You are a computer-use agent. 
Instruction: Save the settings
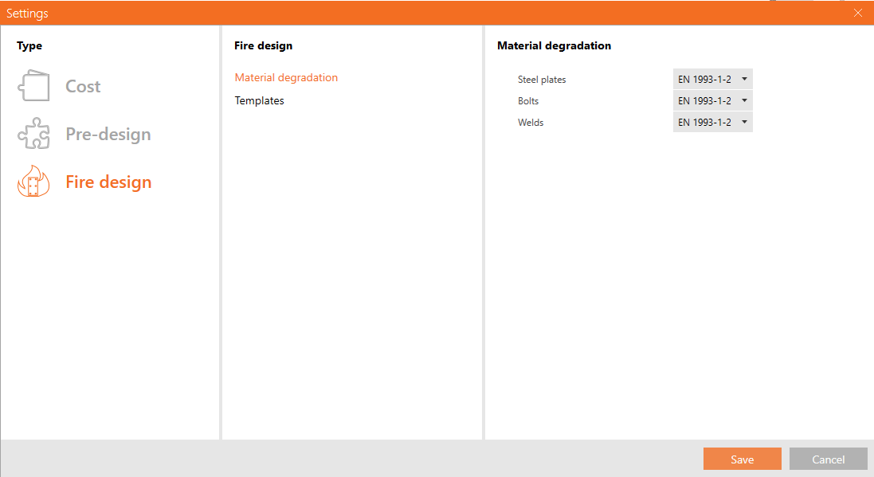(x=743, y=459)
